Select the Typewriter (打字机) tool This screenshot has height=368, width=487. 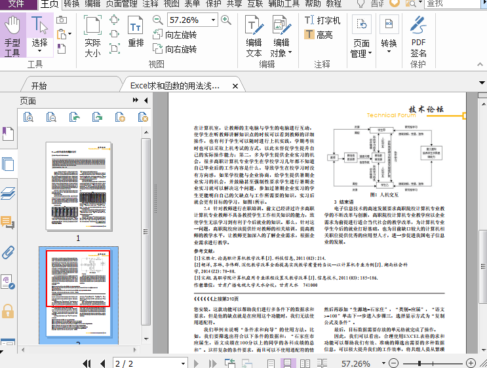coord(322,20)
